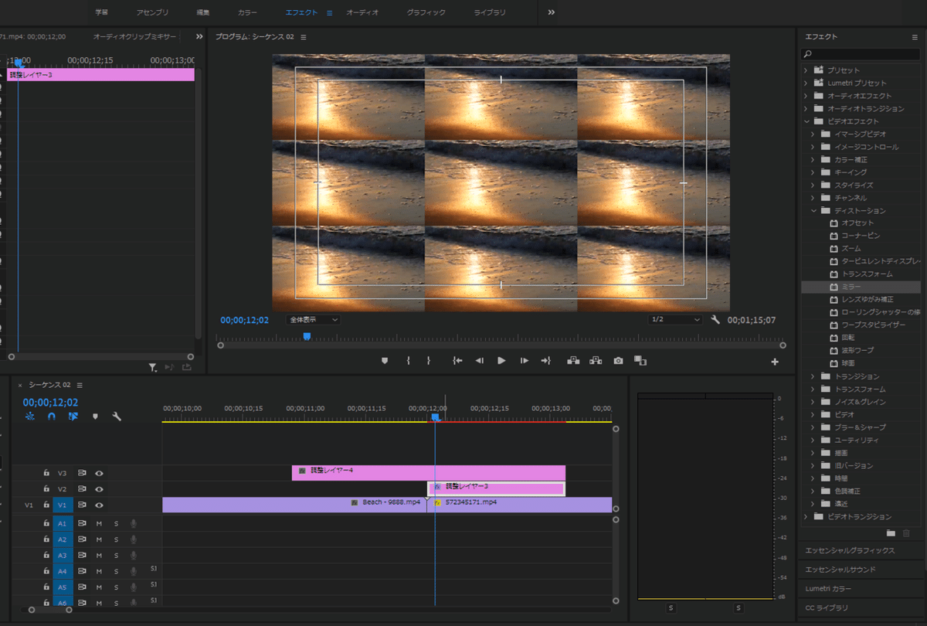Viewport: 927px width, 626px height.
Task: Mute audio track A1
Action: [99, 523]
